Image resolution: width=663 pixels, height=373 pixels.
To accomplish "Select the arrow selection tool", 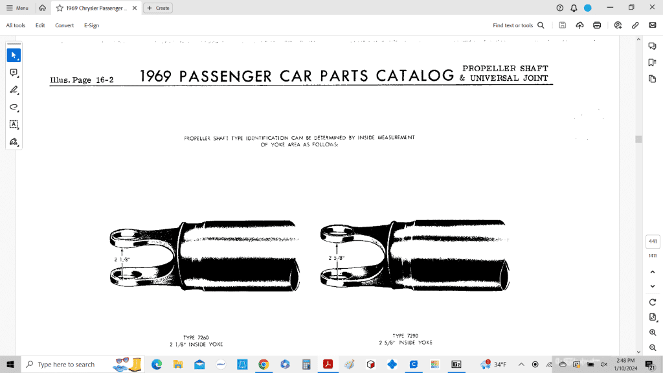I will [x=14, y=56].
